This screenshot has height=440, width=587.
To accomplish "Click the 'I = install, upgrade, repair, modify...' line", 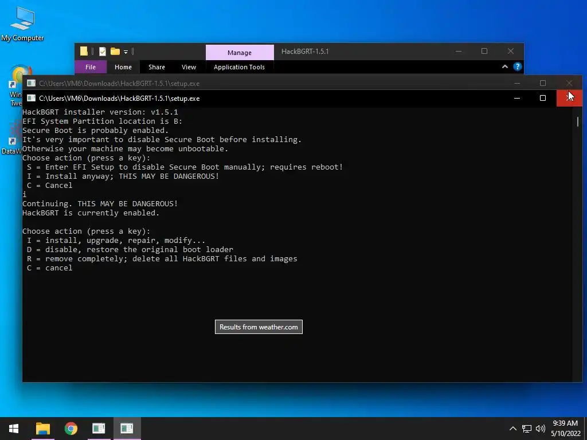I will [x=116, y=240].
